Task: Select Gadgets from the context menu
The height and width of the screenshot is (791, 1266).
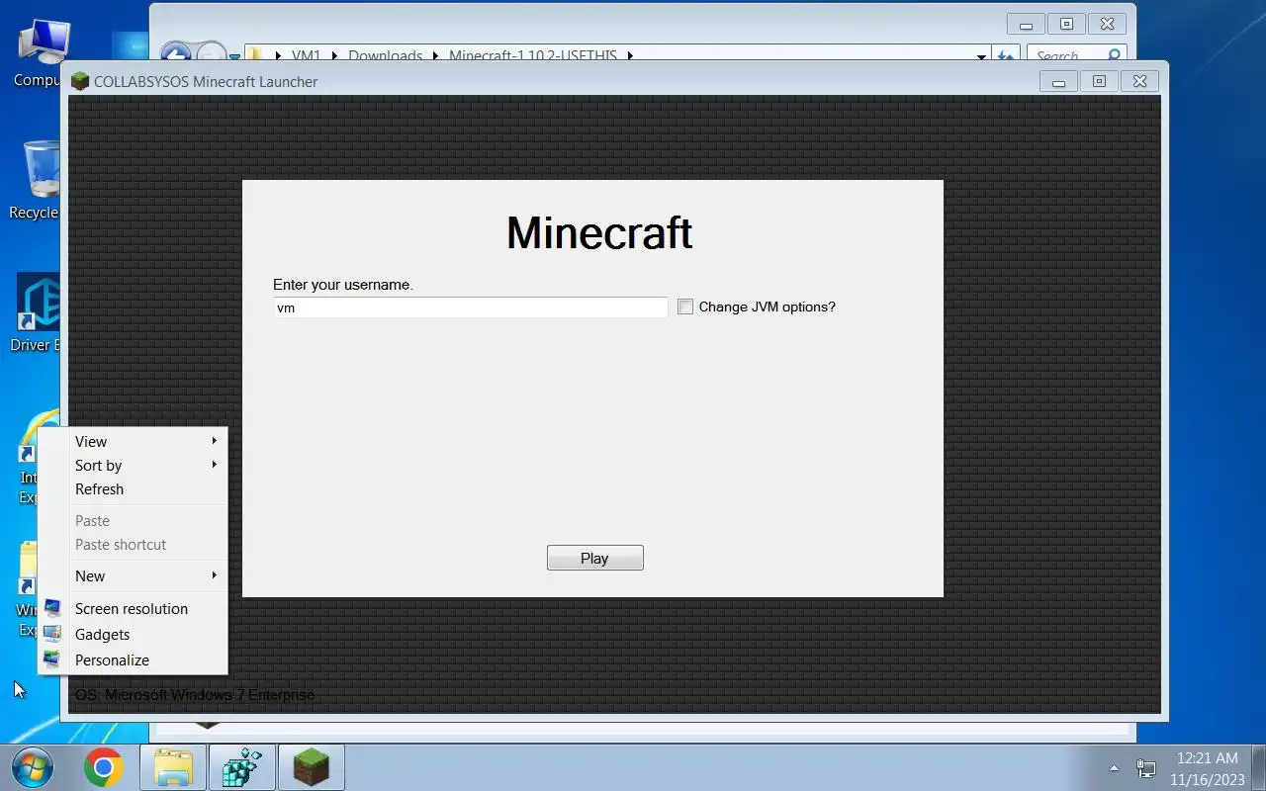Action: click(133, 634)
